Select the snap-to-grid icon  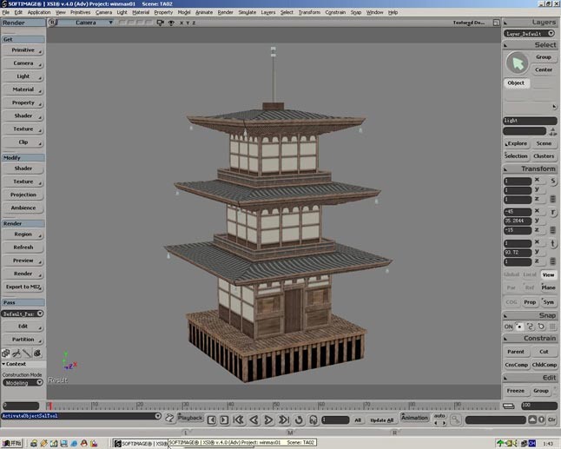tap(553, 327)
